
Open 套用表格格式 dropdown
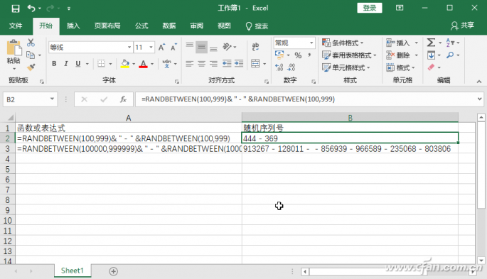pos(349,55)
